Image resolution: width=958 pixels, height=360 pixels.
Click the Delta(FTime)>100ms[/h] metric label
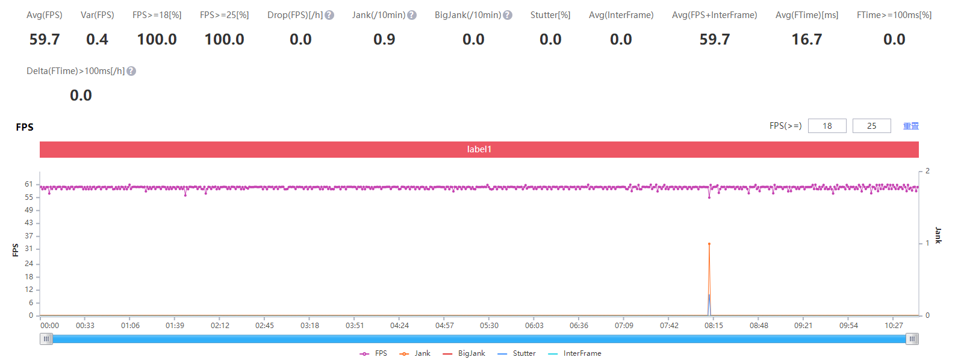[x=76, y=71]
